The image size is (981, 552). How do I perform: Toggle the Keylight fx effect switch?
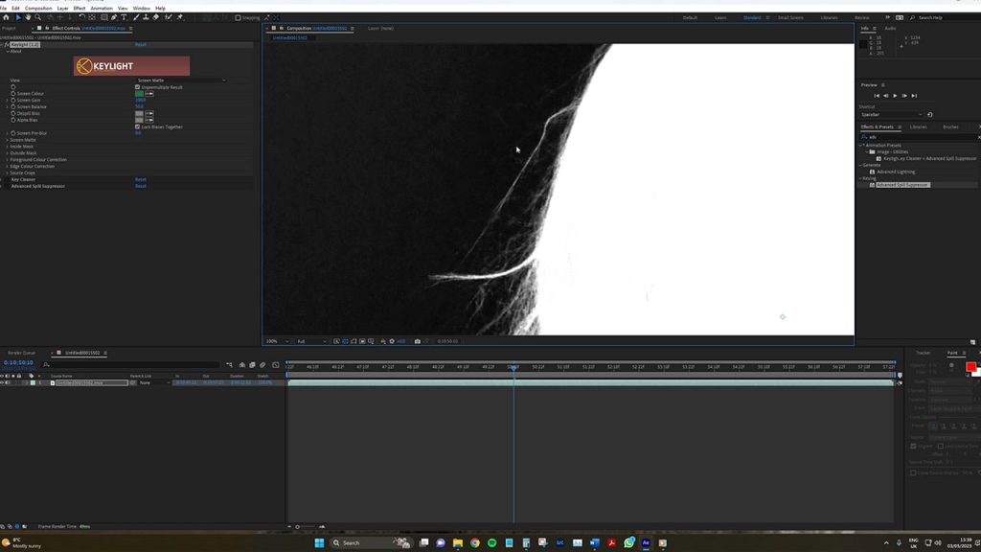point(7,44)
